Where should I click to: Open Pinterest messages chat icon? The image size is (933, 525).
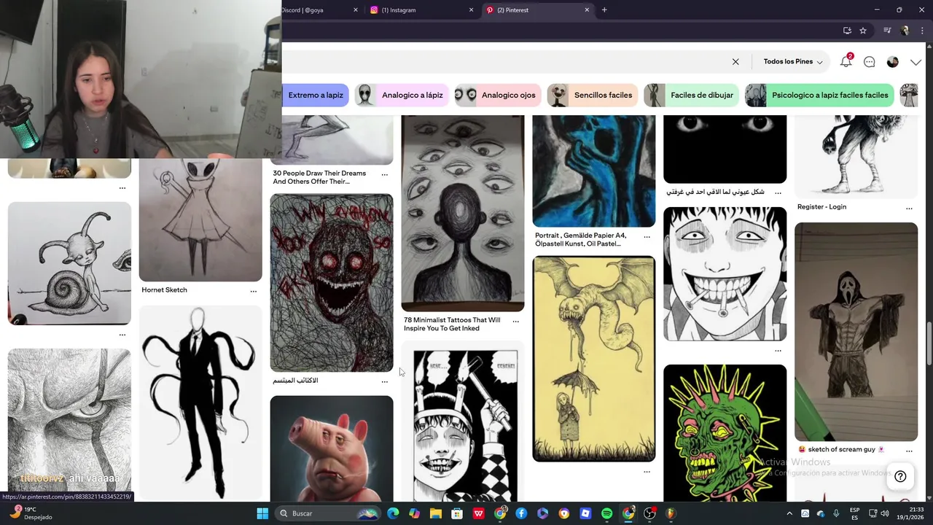(x=869, y=62)
